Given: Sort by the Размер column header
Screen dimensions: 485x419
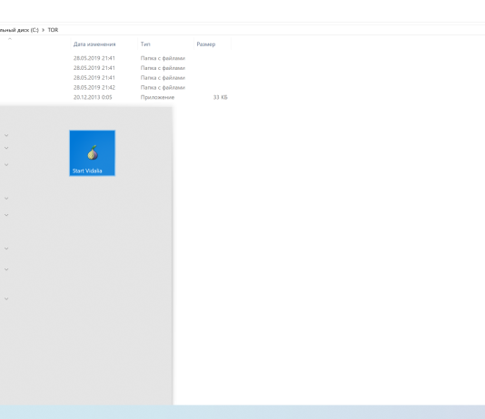Looking at the screenshot, I should click(206, 44).
